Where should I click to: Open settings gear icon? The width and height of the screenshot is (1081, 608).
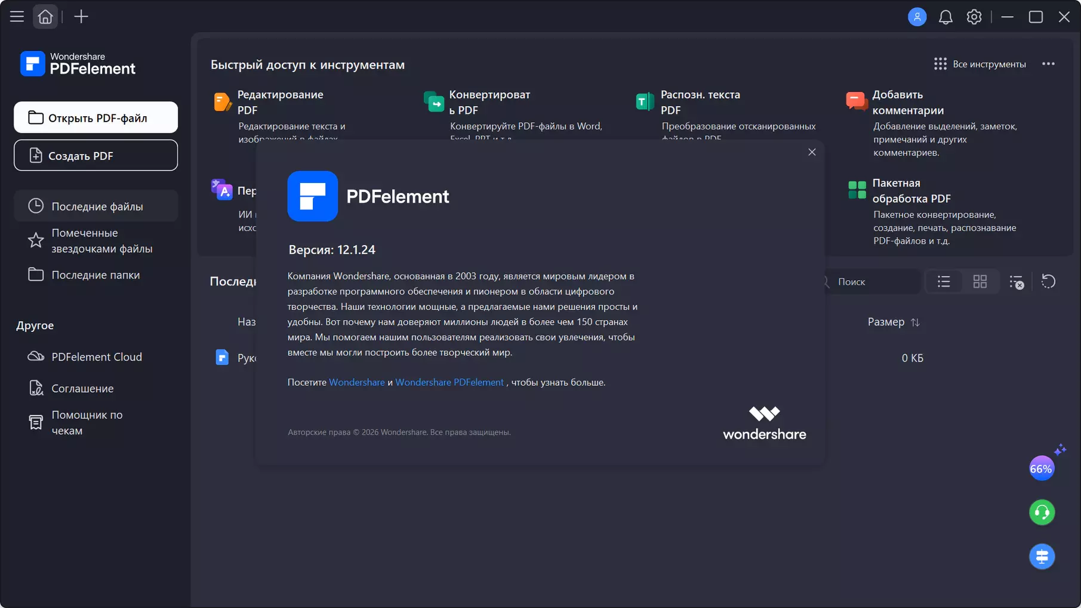pos(974,17)
